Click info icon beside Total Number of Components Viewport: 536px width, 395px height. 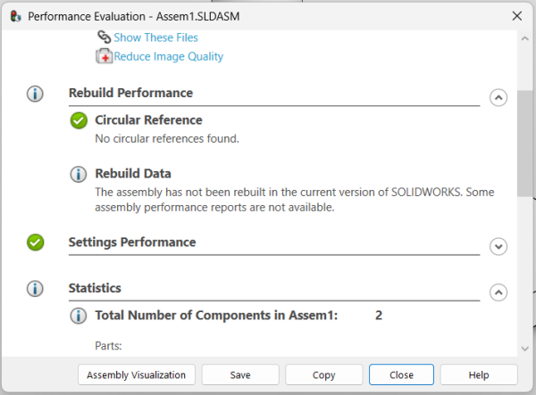tap(79, 316)
